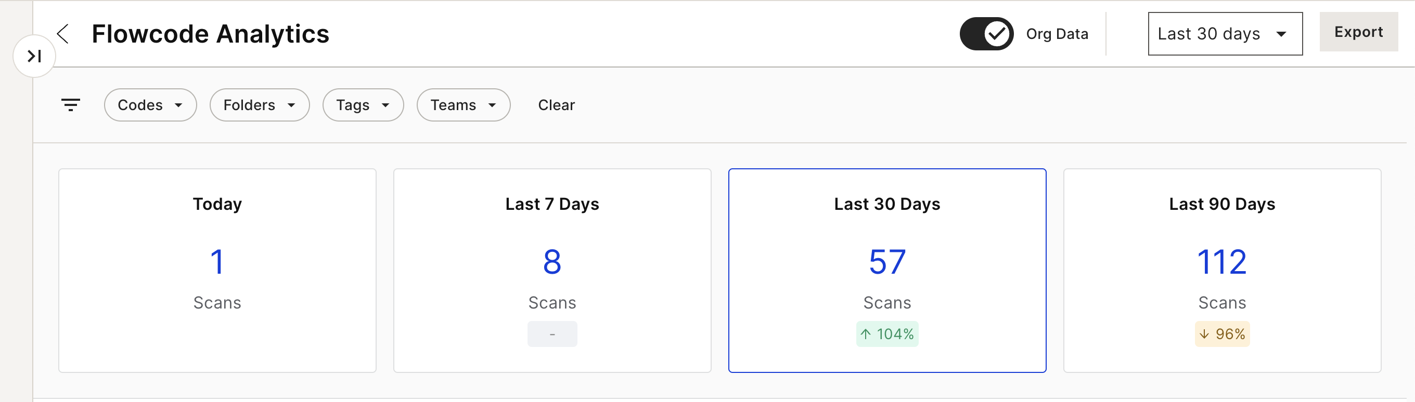
Task: Select the Today scans card
Action: [x=217, y=271]
